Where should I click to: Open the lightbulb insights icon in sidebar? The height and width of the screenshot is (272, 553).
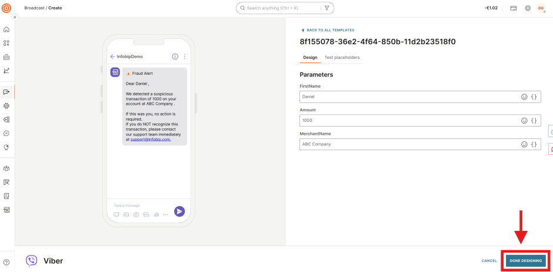click(6, 147)
